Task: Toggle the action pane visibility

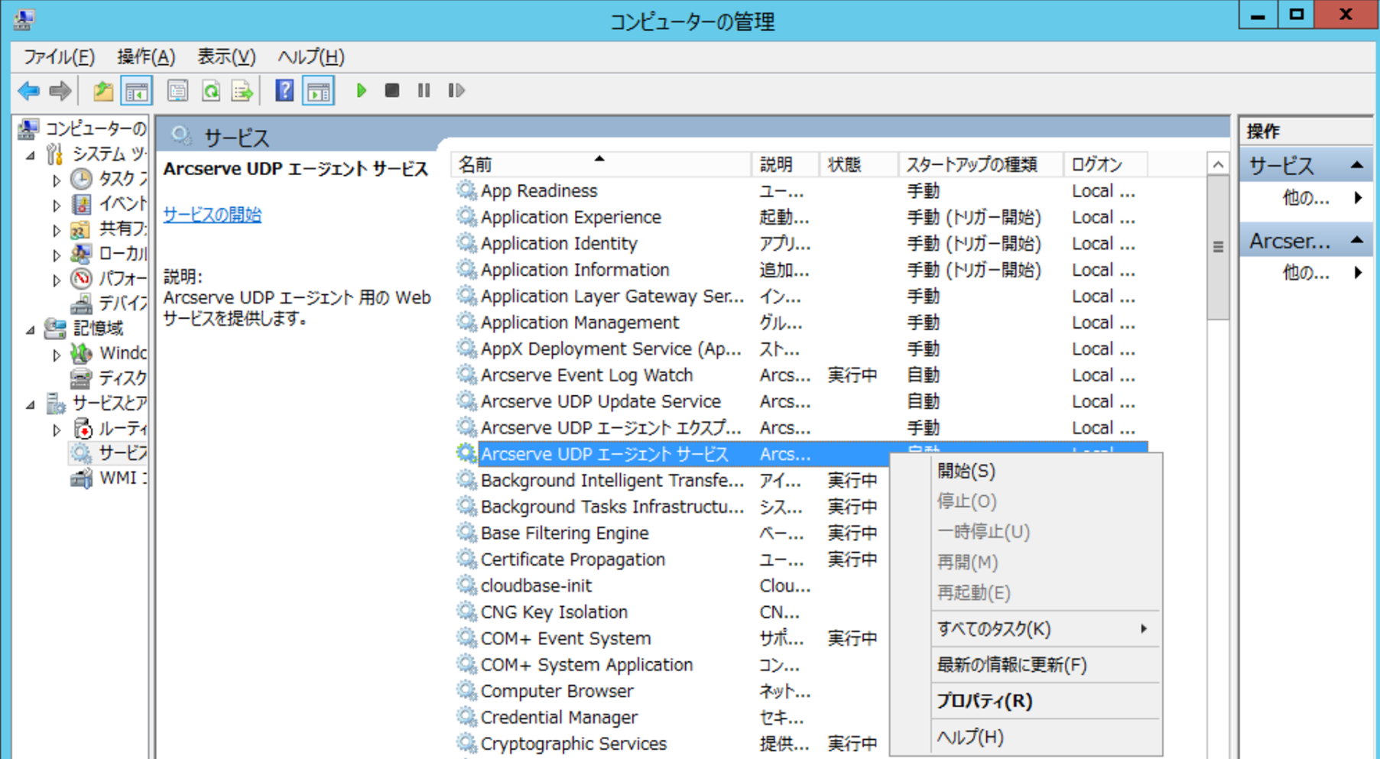Action: pyautogui.click(x=318, y=90)
